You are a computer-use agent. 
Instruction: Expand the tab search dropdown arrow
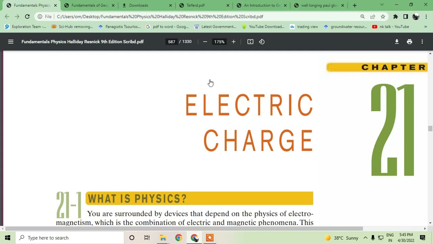382,5
